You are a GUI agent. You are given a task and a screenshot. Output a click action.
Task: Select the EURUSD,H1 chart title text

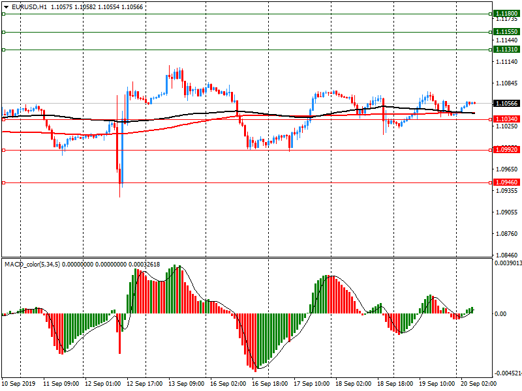[x=29, y=7]
